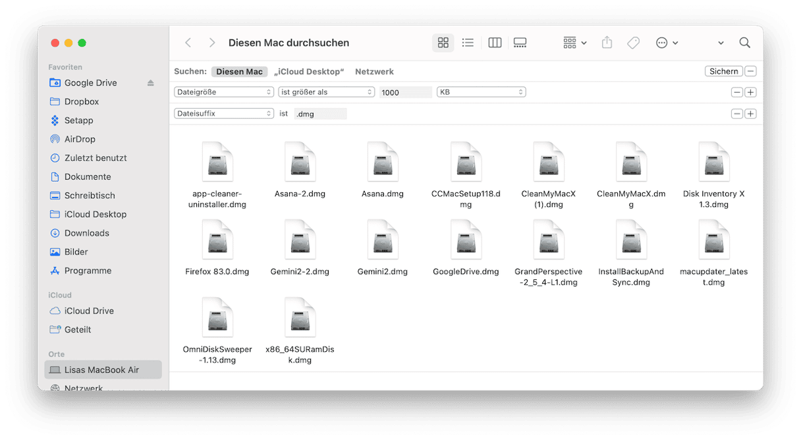801x440 pixels.
Task: Select the Firefox 83.0.dmg file icon
Action: 217,240
